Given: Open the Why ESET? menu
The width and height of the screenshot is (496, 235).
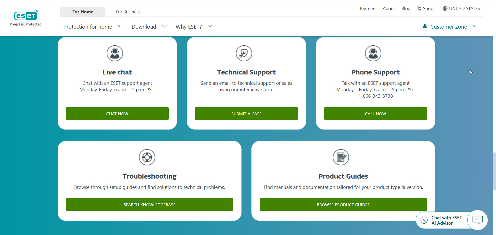Looking at the screenshot, I should [x=189, y=27].
